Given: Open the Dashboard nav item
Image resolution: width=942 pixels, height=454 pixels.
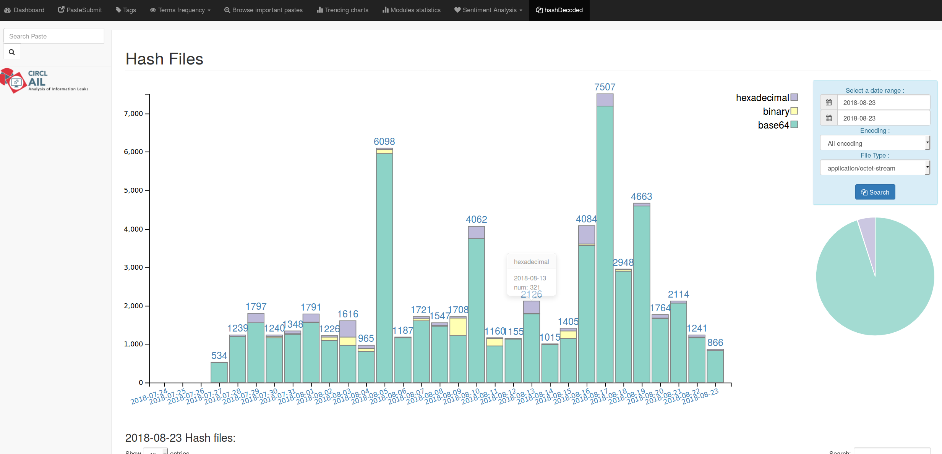Looking at the screenshot, I should [x=24, y=10].
